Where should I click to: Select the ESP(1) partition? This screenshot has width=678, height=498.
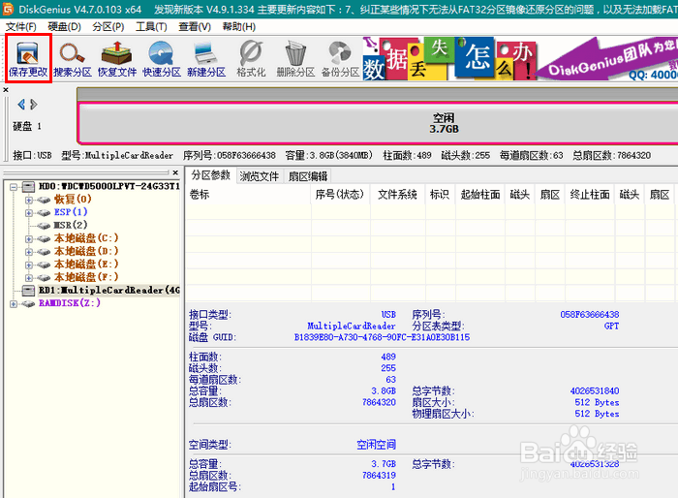[71, 212]
